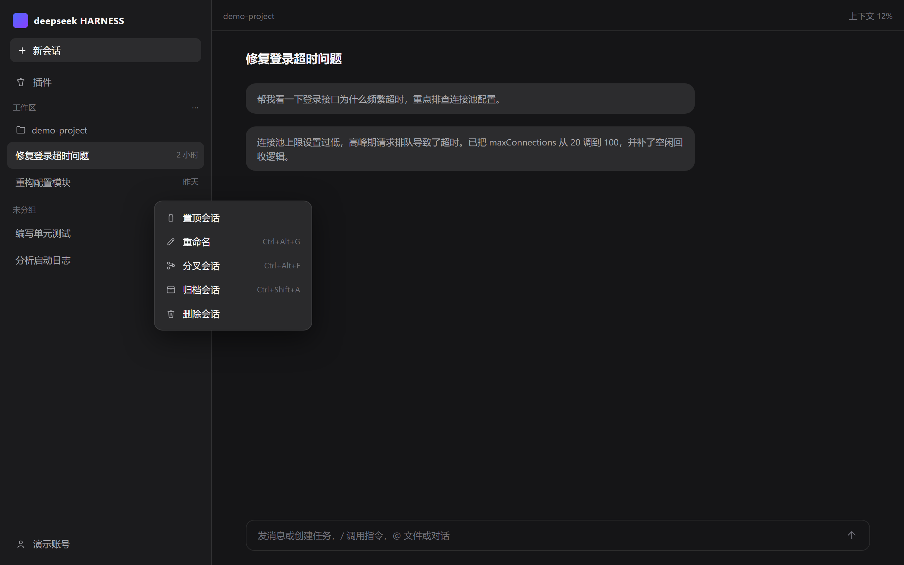Click the user avatar icon beside 演示账号
Viewport: 904px width, 565px height.
tap(21, 544)
